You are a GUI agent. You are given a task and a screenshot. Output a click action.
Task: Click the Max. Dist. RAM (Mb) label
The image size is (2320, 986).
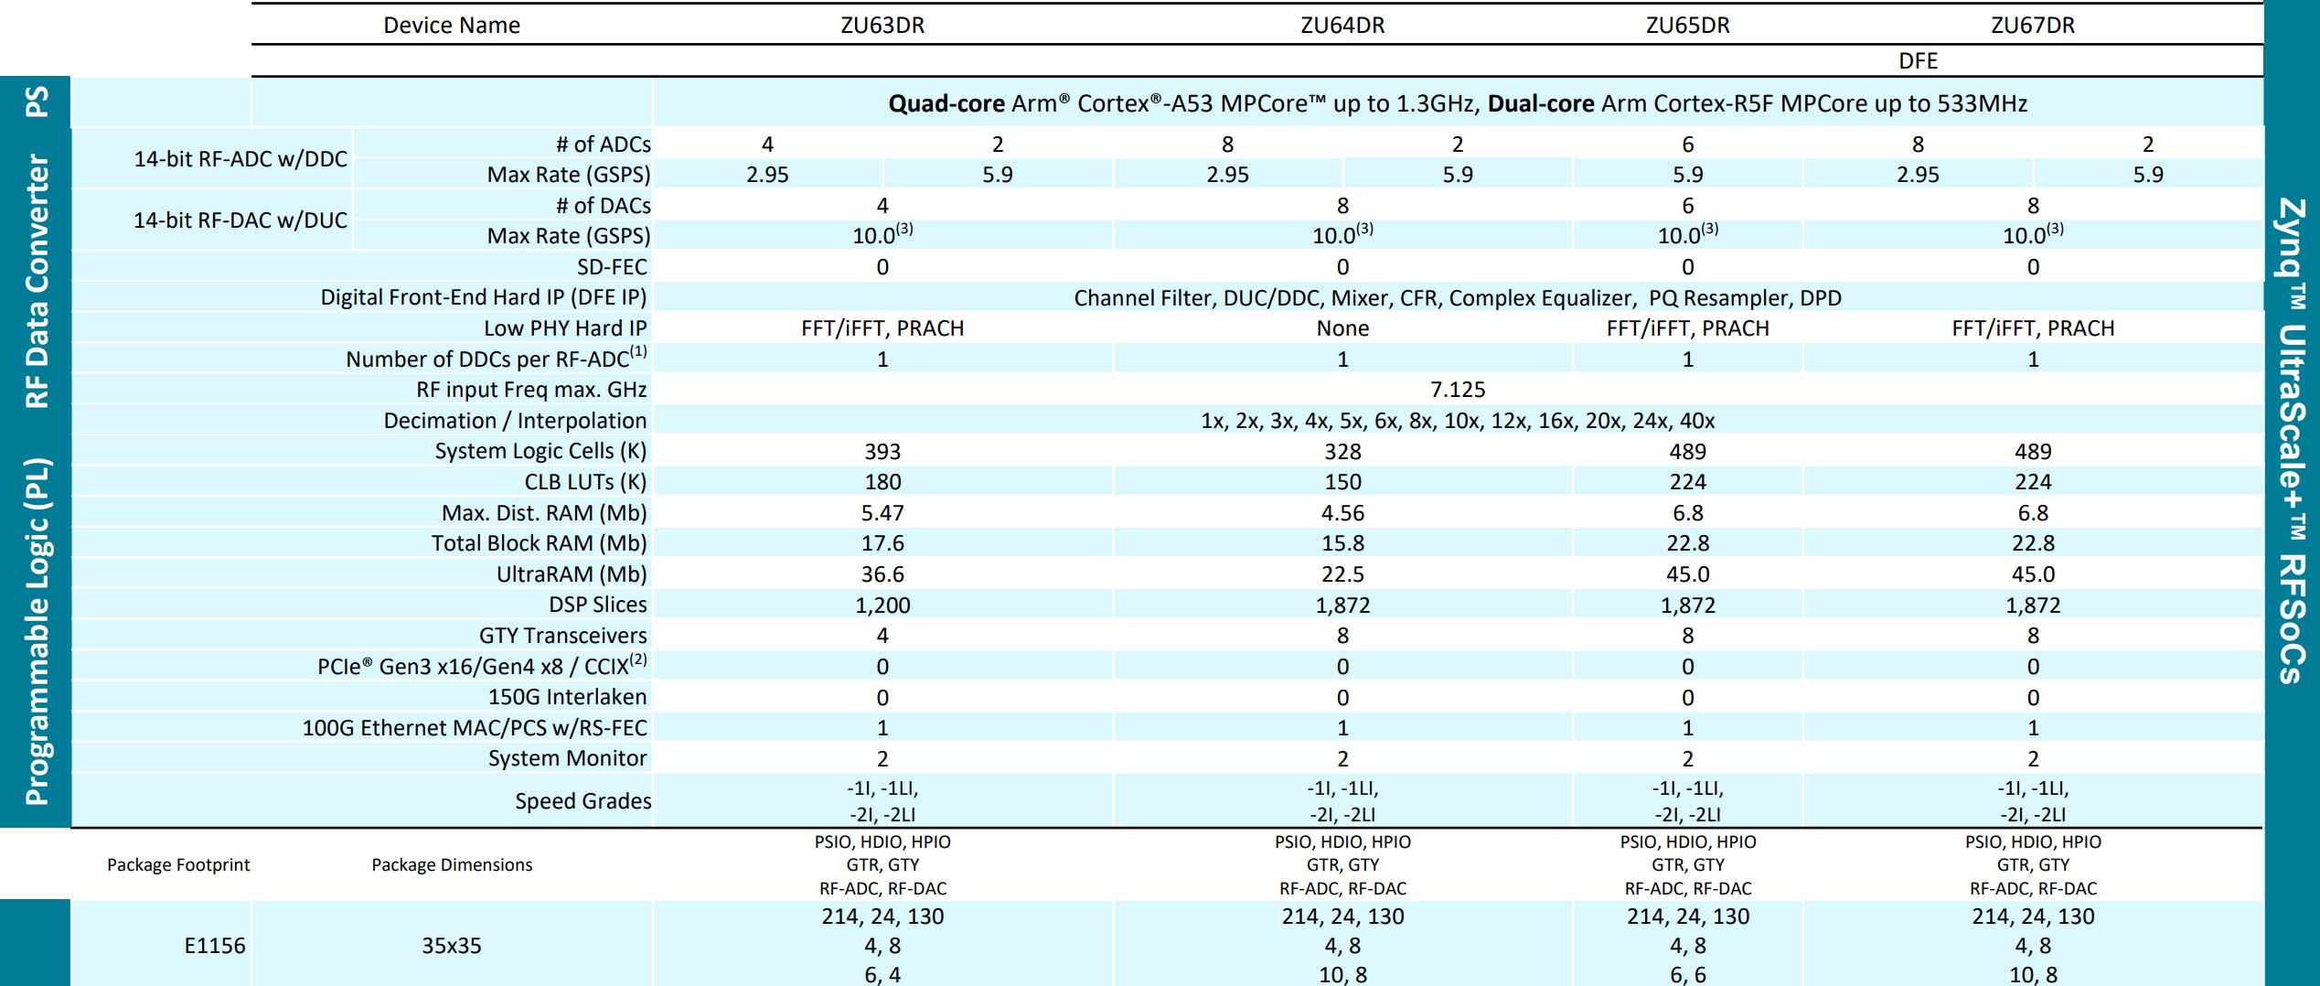pos(544,513)
